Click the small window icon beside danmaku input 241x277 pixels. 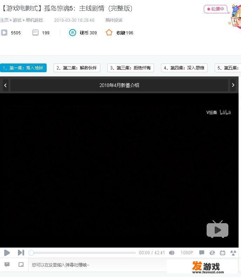pos(21,264)
